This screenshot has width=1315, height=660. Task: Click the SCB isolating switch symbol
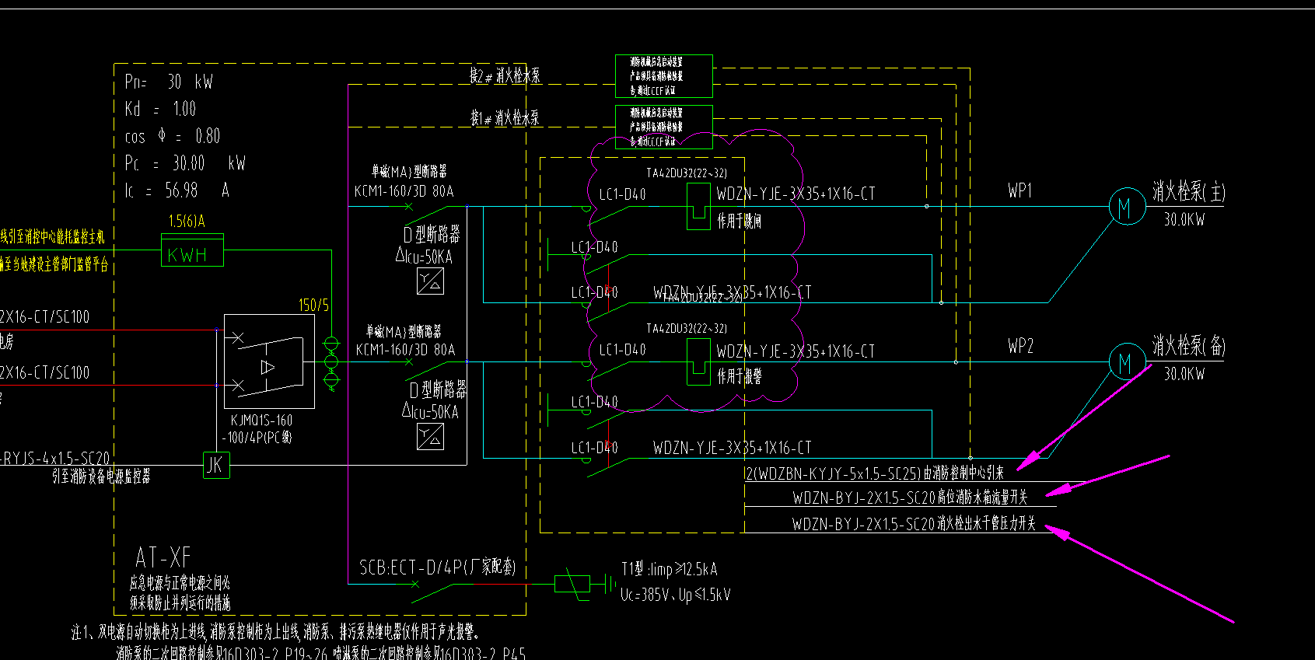(x=432, y=591)
